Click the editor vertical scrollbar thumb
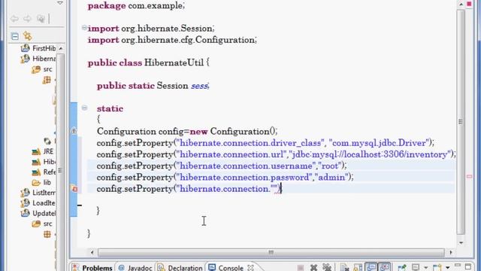The width and height of the screenshot is (481, 271). tap(461, 122)
